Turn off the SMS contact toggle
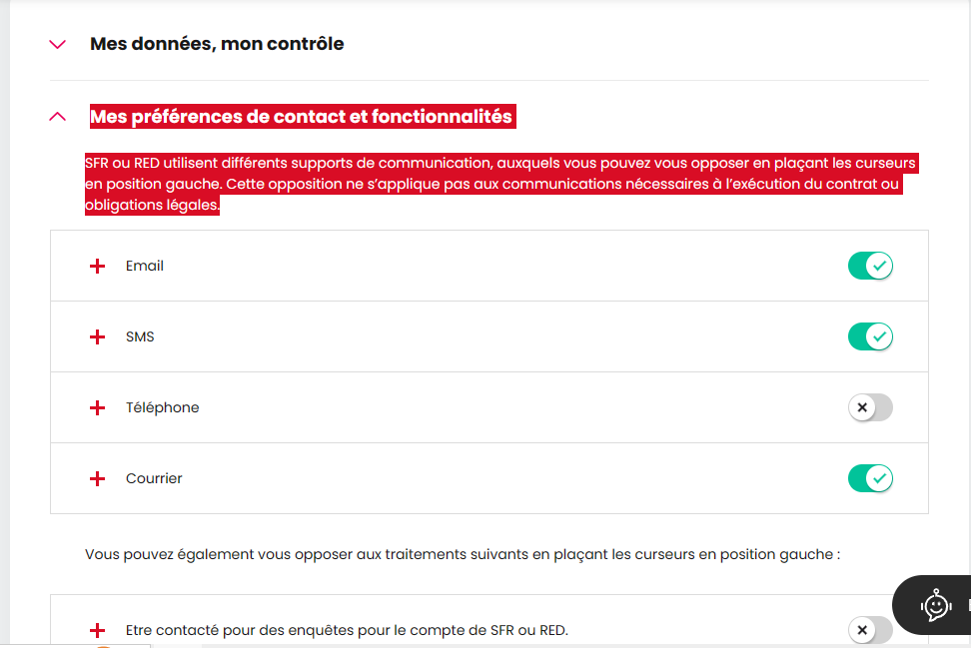This screenshot has width=971, height=648. (870, 337)
